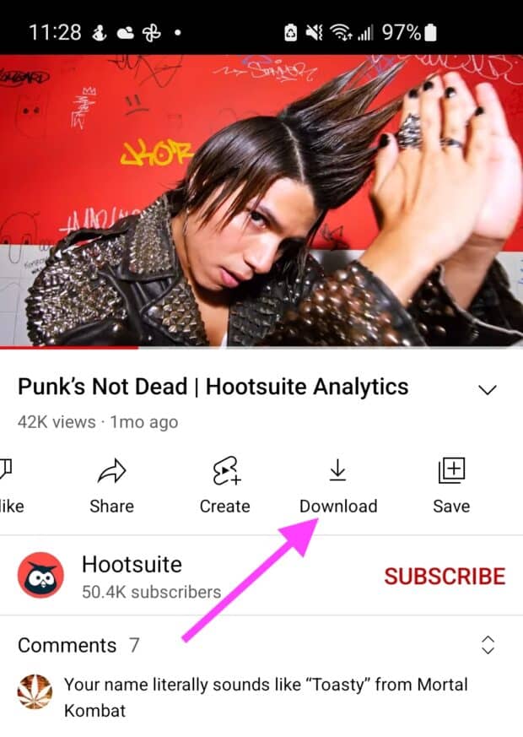The height and width of the screenshot is (737, 523).
Task: Expand the Comments section arrows
Action: pos(488,645)
